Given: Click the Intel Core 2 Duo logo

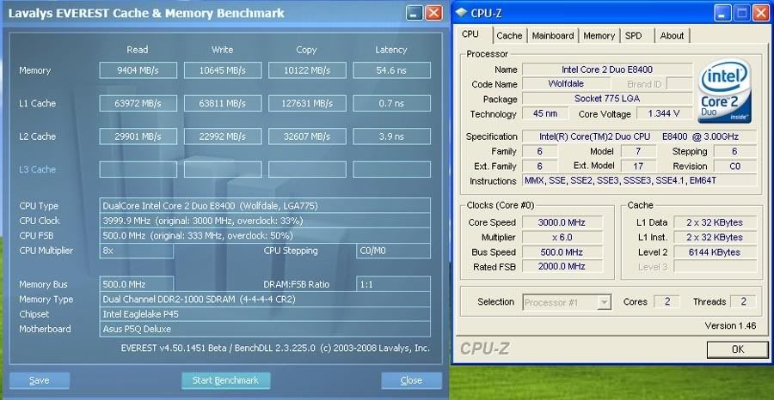Looking at the screenshot, I should (x=724, y=93).
